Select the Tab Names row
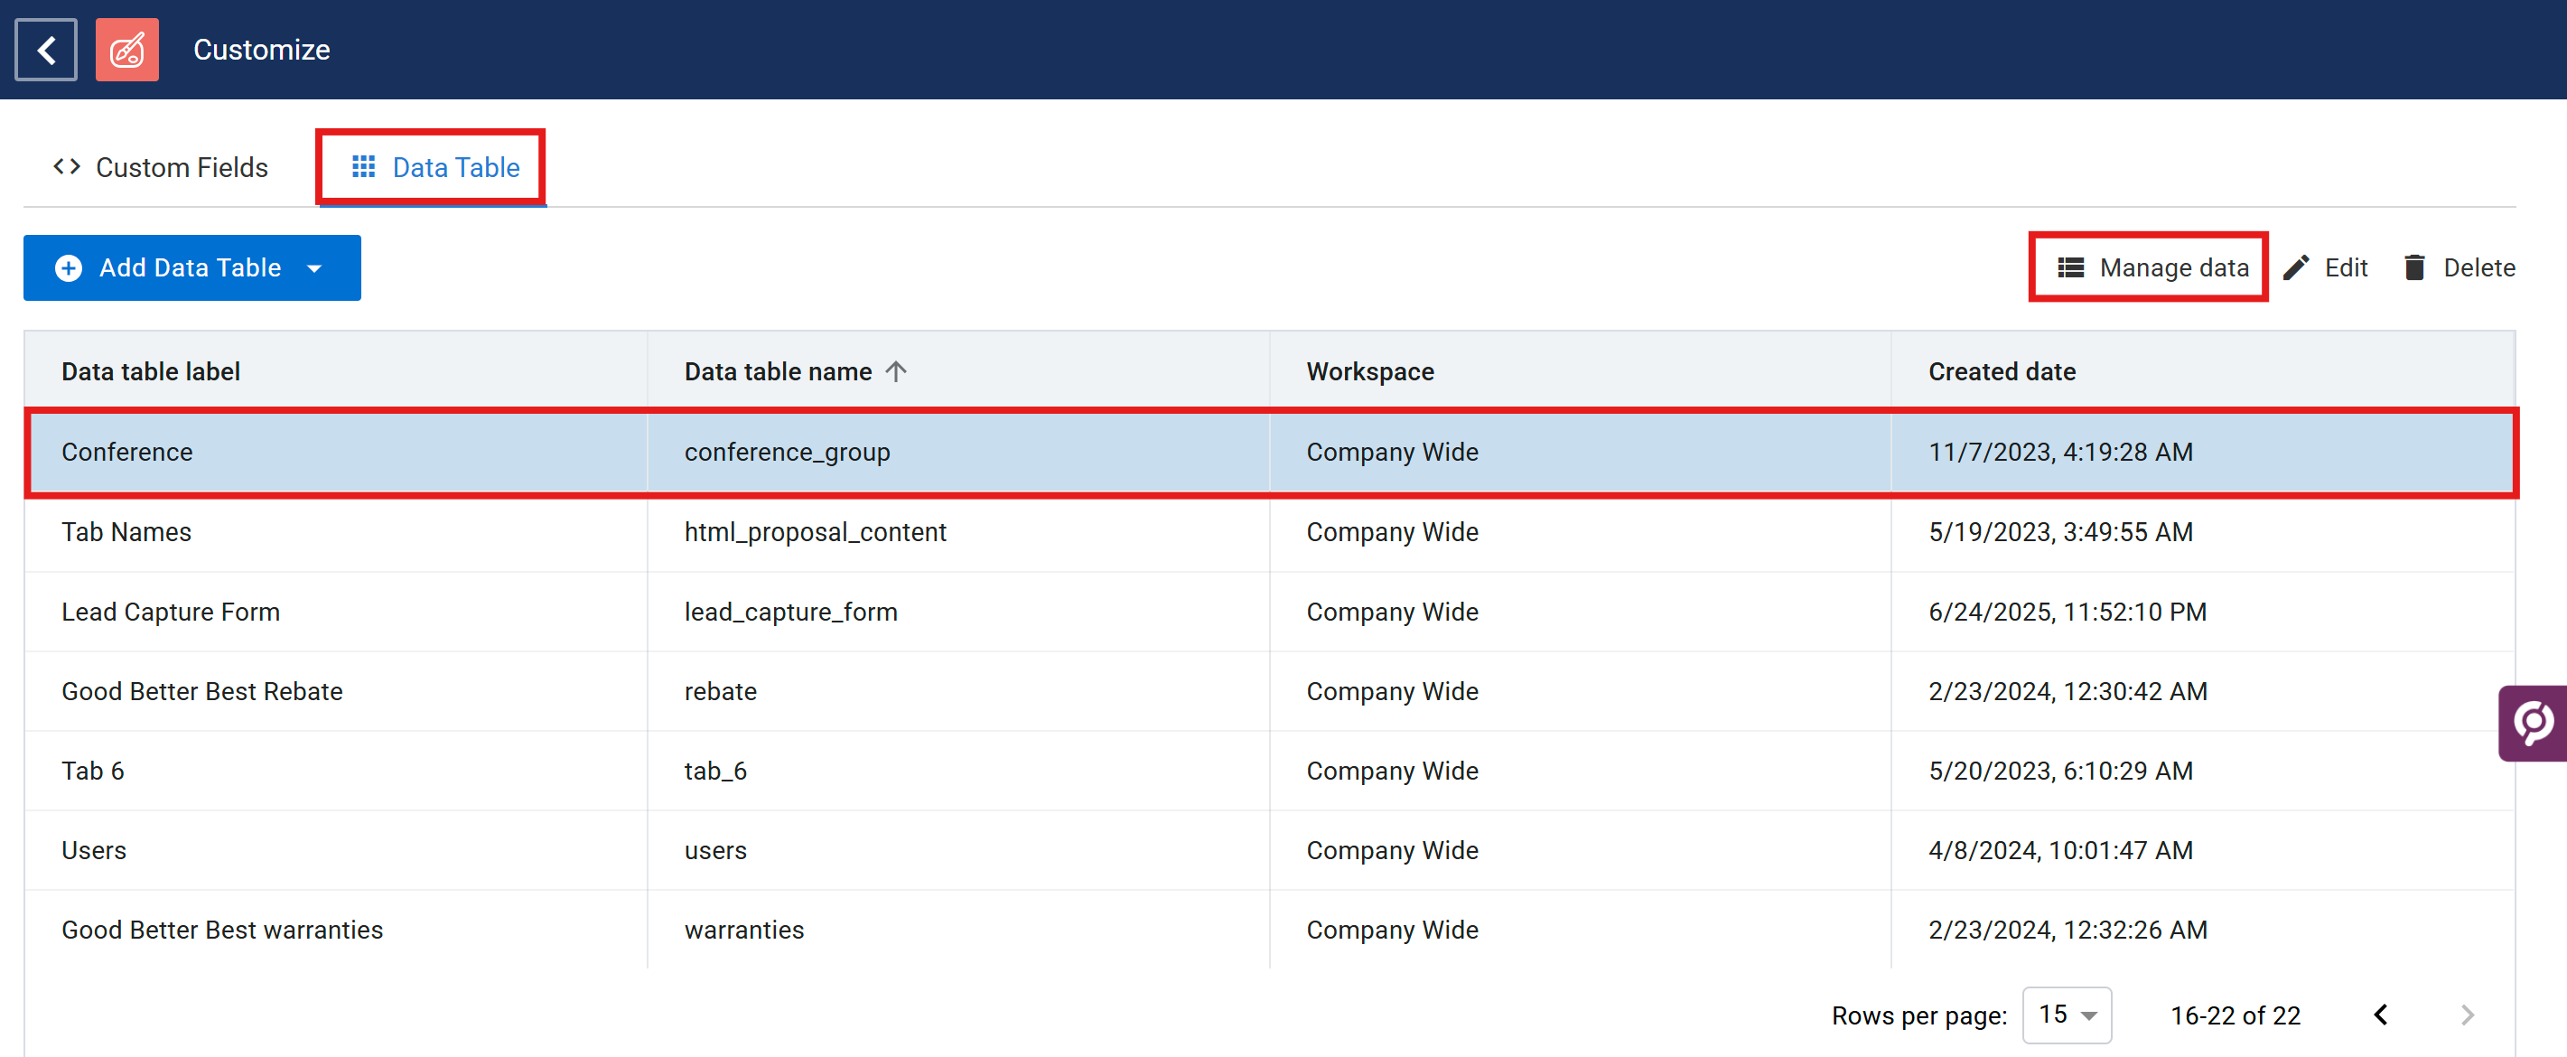The width and height of the screenshot is (2567, 1057). [x=1270, y=531]
